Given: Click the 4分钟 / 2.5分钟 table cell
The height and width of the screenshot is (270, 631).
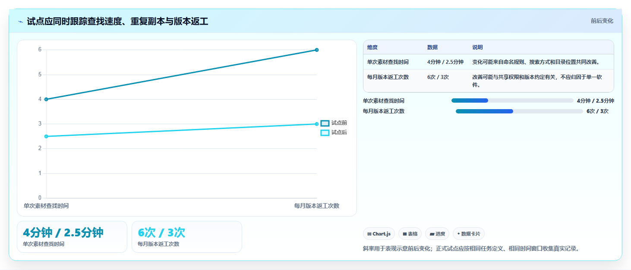Looking at the screenshot, I should [x=445, y=62].
